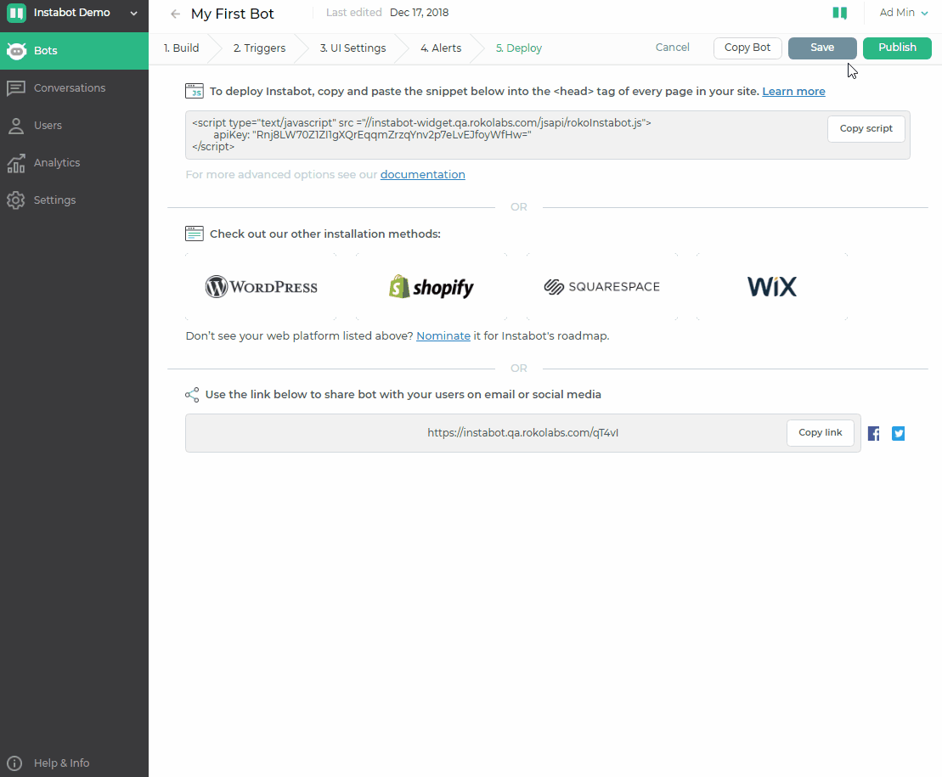Copy the embed script

[866, 129]
